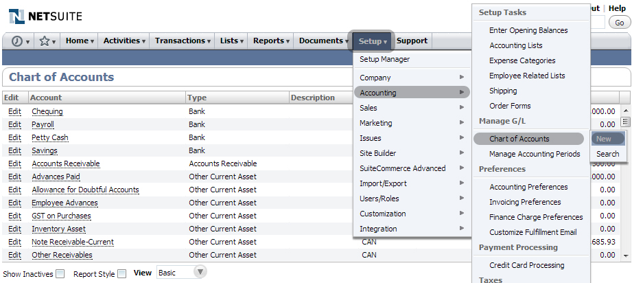Open the Reports menu

(271, 41)
